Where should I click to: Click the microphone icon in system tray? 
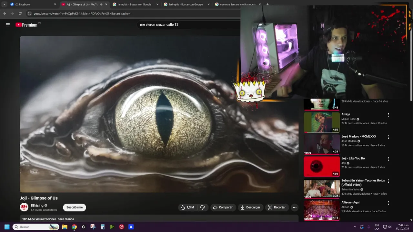[368, 227]
